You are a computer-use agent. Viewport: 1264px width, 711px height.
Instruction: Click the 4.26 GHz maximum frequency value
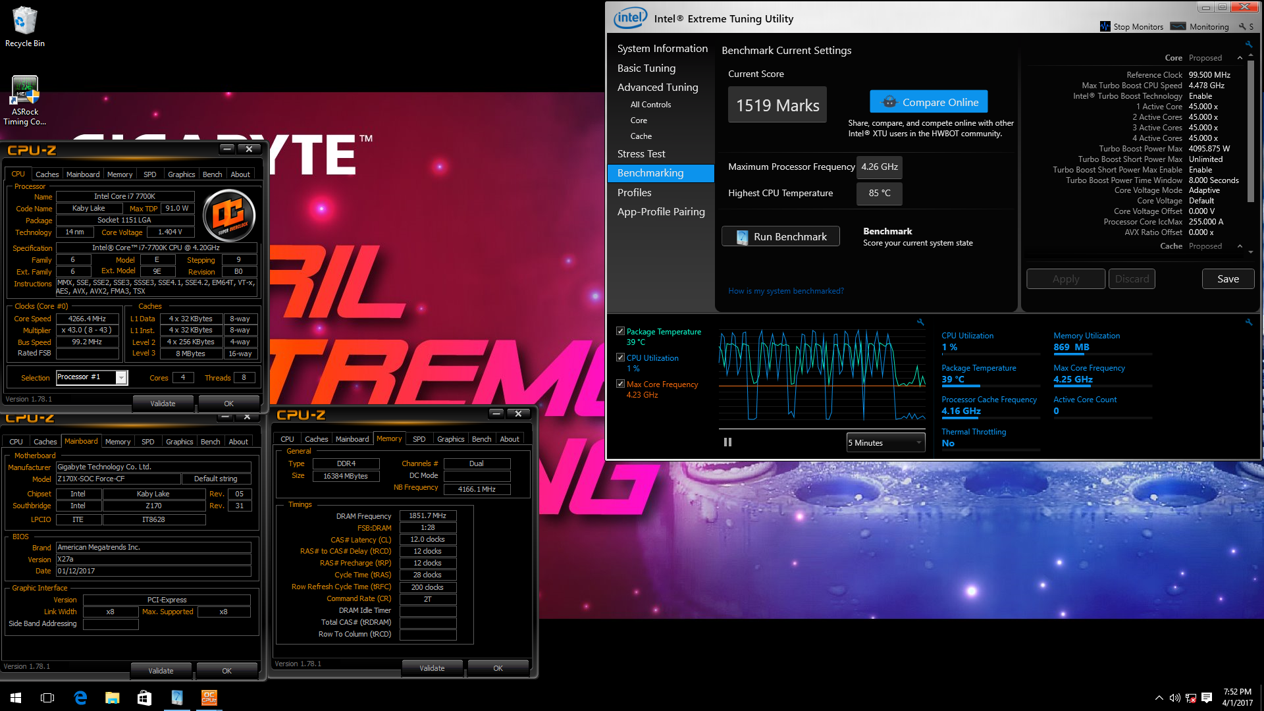pyautogui.click(x=879, y=167)
